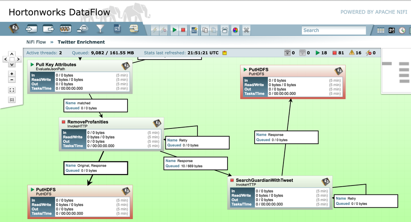Select the SearchGuardianWithTweet processor
This screenshot has width=411, height=222.
(x=280, y=192)
